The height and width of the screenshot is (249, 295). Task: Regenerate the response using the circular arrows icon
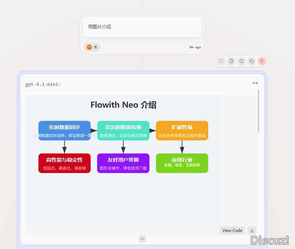click(x=241, y=61)
